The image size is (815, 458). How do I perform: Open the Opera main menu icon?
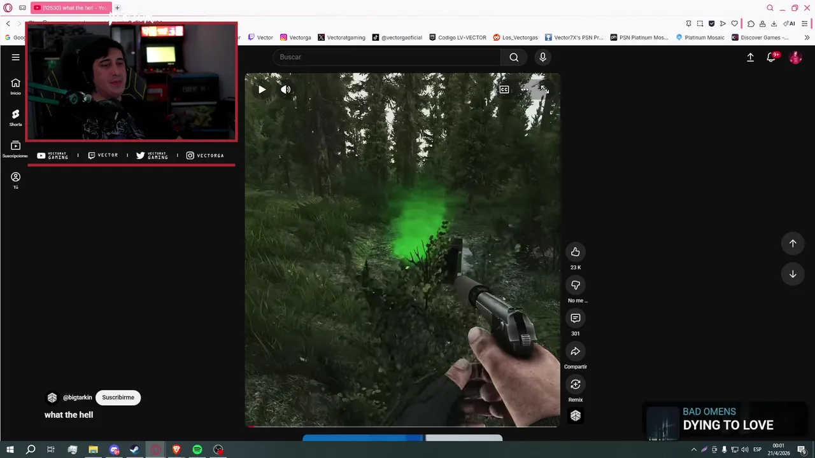click(8, 8)
